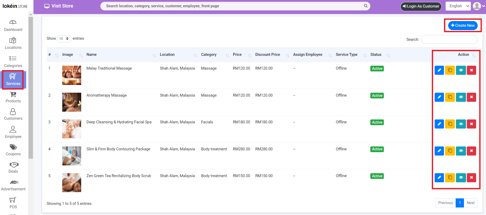Delete Malay Traditional Massage service

471,70
